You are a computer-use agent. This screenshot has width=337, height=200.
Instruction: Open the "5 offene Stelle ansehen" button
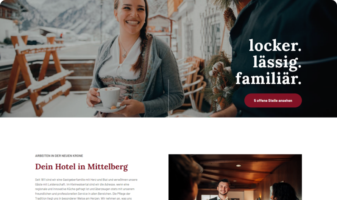click(x=273, y=101)
